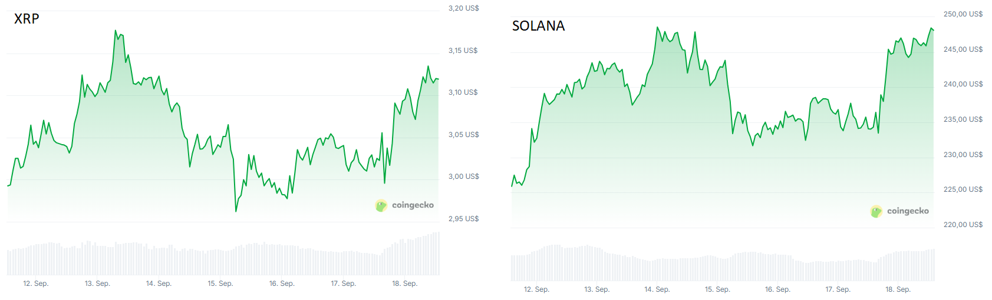Select 15. Sep. on the XRP date axis
This screenshot has height=300, width=992.
tap(220, 284)
